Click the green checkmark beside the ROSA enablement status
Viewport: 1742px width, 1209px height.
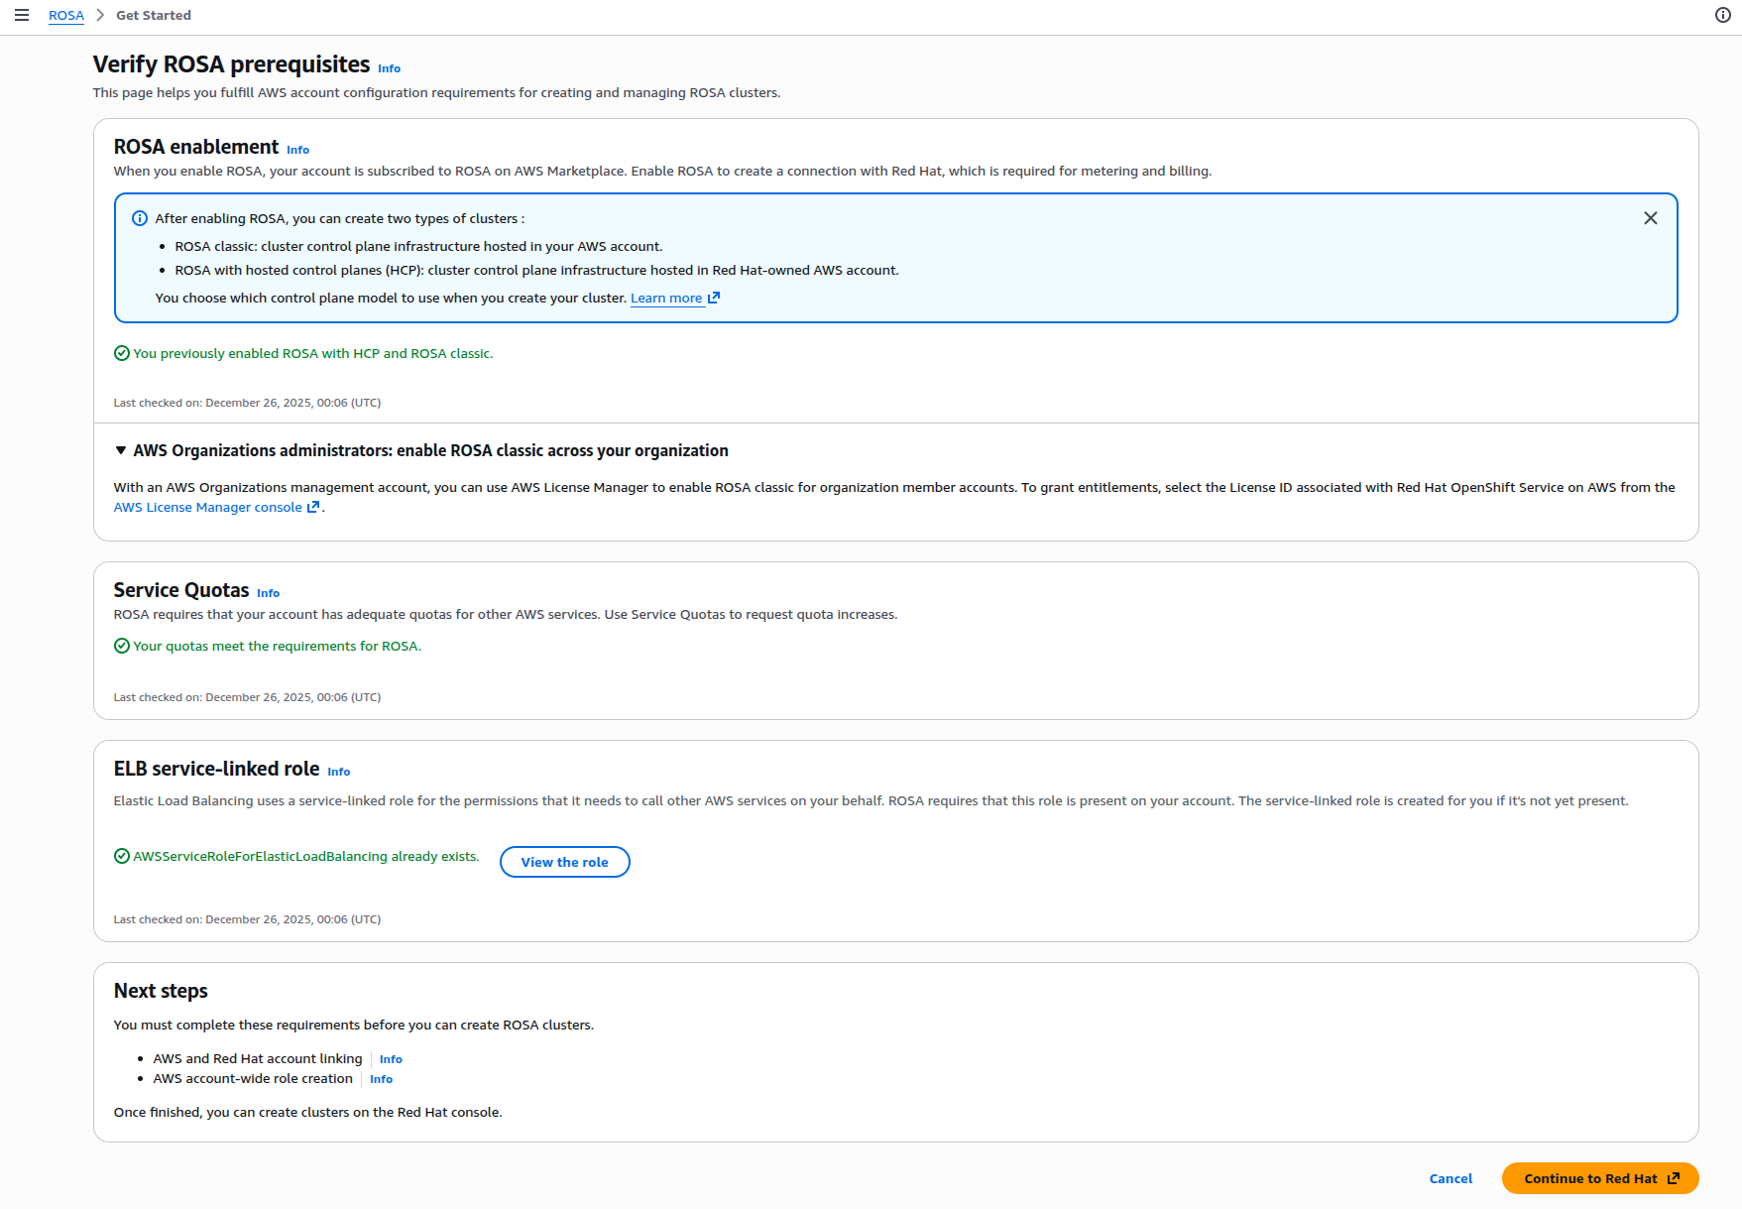pyautogui.click(x=121, y=353)
